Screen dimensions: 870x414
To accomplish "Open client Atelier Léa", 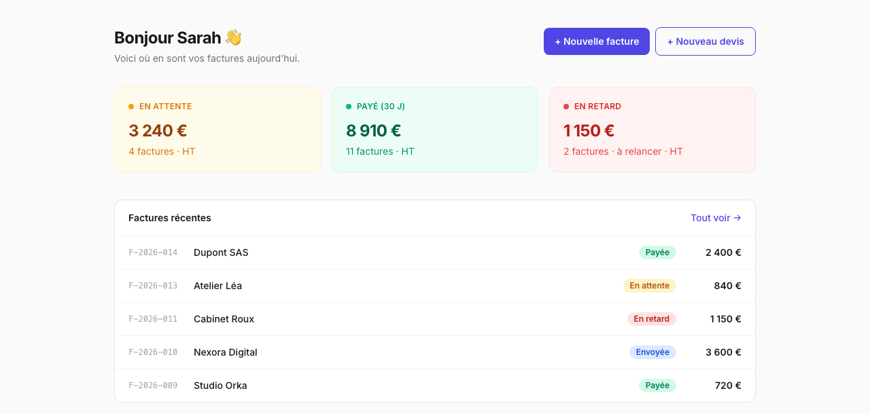I will point(217,286).
